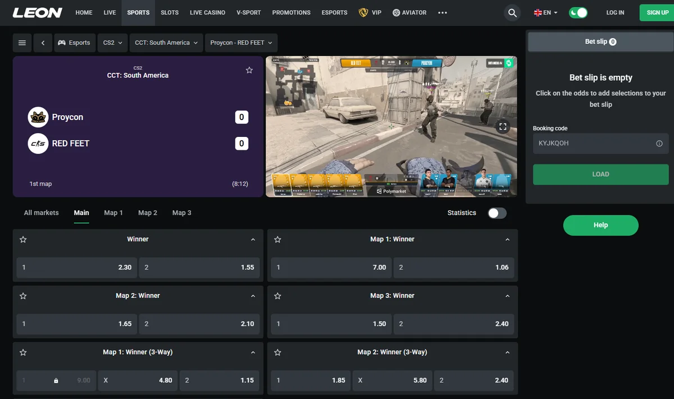674x399 pixels.
Task: Open the LIVE nav item
Action: [x=110, y=12]
